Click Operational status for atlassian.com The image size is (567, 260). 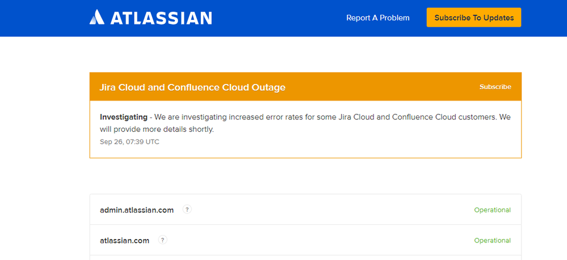[493, 241]
